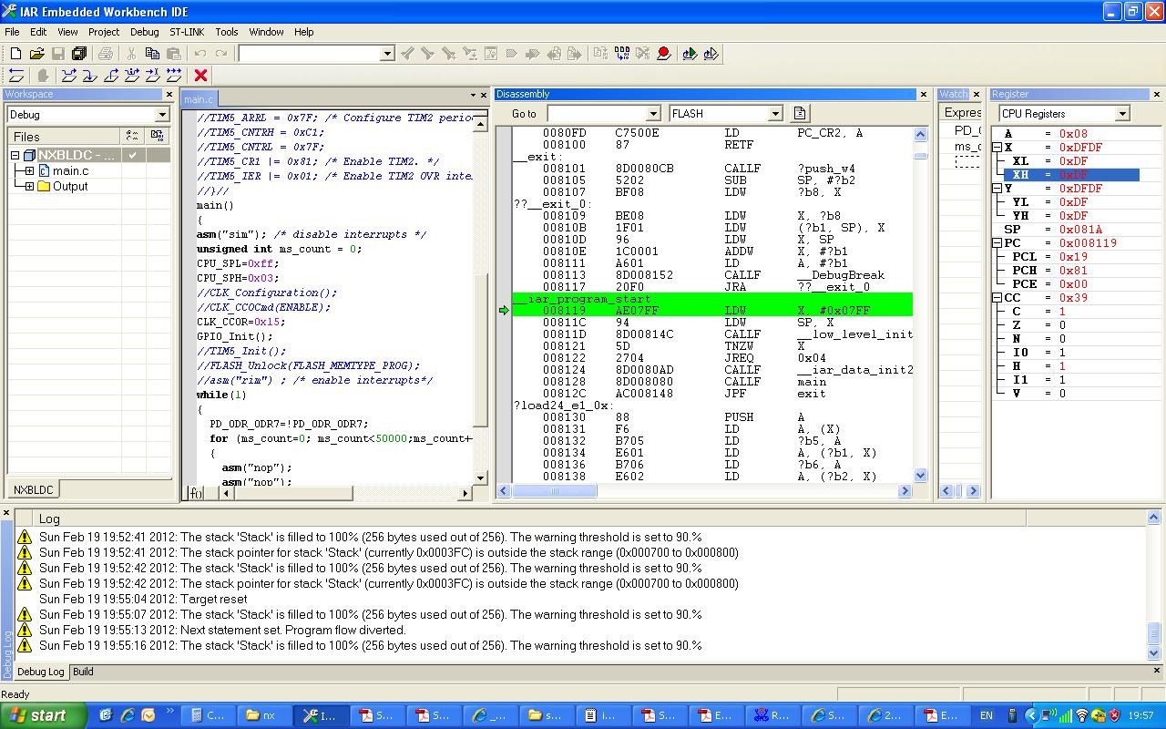This screenshot has height=729, width=1166.
Task: Click the Go run debug icon
Action: click(174, 75)
